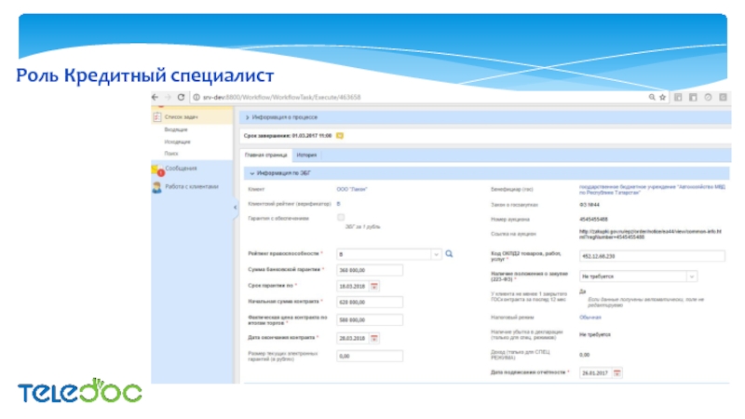Open calendar for Срок гарантии по
The image size is (745, 419).
click(374, 286)
